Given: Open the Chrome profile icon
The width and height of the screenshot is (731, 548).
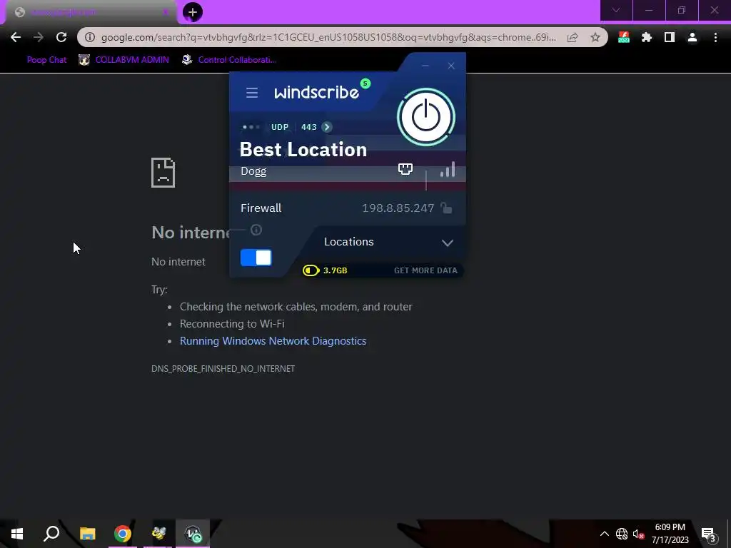Looking at the screenshot, I should point(692,37).
